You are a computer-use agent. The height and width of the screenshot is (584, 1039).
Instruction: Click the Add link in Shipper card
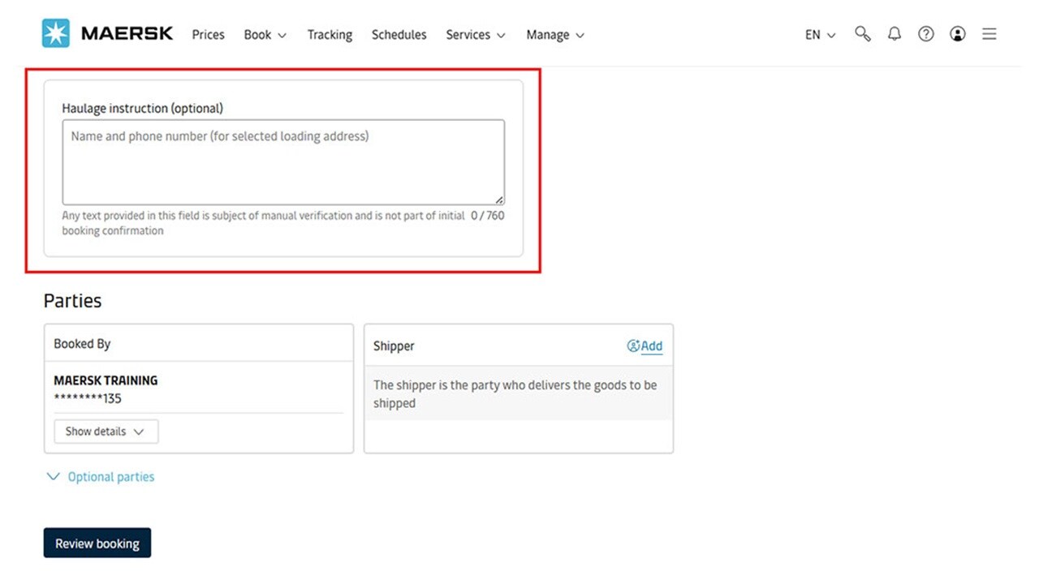(x=652, y=346)
